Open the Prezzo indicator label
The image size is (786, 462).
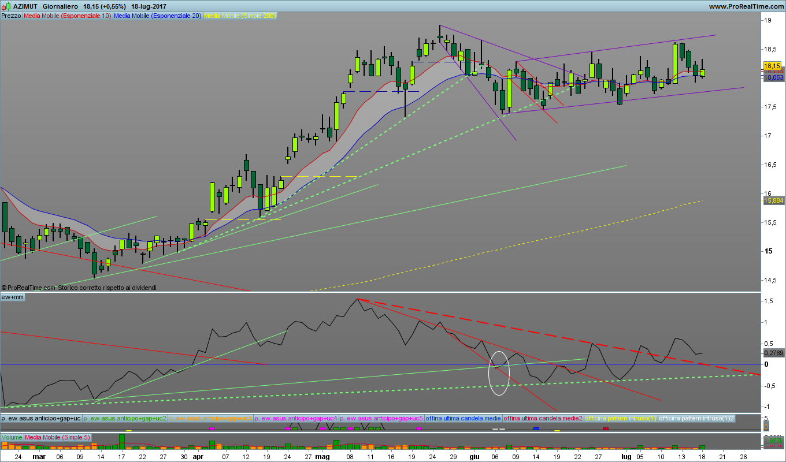point(11,16)
